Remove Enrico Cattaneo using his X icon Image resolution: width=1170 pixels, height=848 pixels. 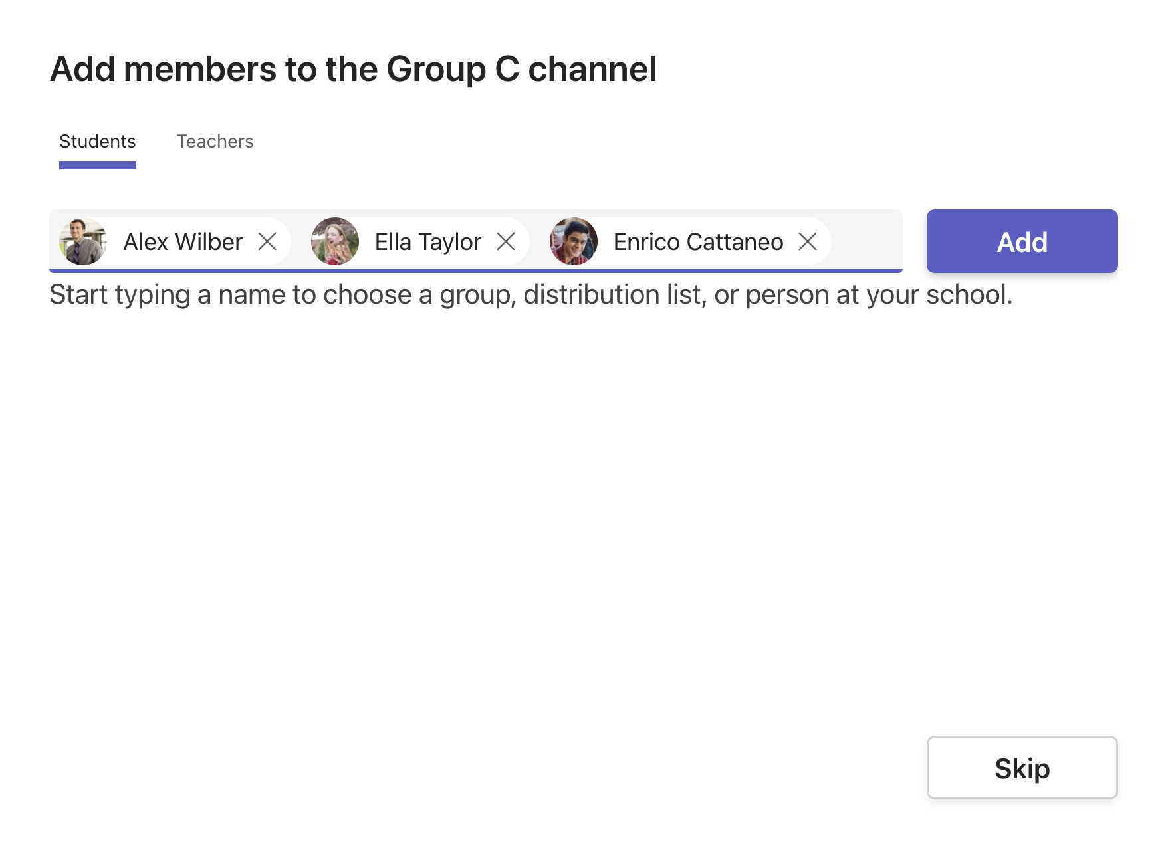click(x=808, y=241)
